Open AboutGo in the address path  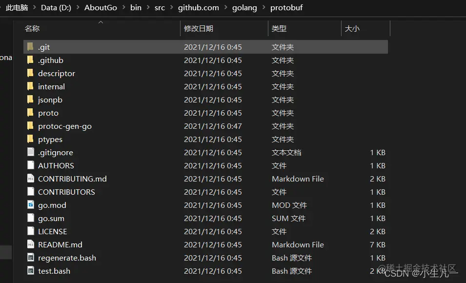tap(101, 7)
